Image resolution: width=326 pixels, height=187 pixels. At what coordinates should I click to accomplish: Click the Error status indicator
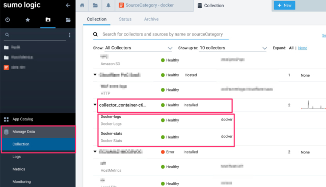[168, 152]
